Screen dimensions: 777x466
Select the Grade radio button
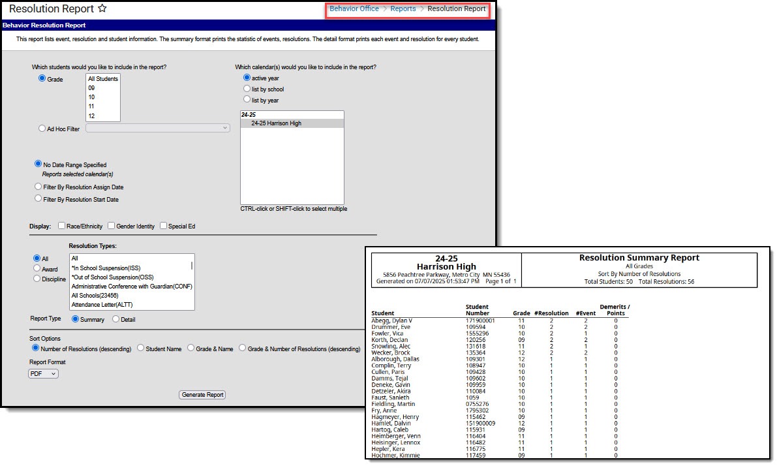pos(42,78)
